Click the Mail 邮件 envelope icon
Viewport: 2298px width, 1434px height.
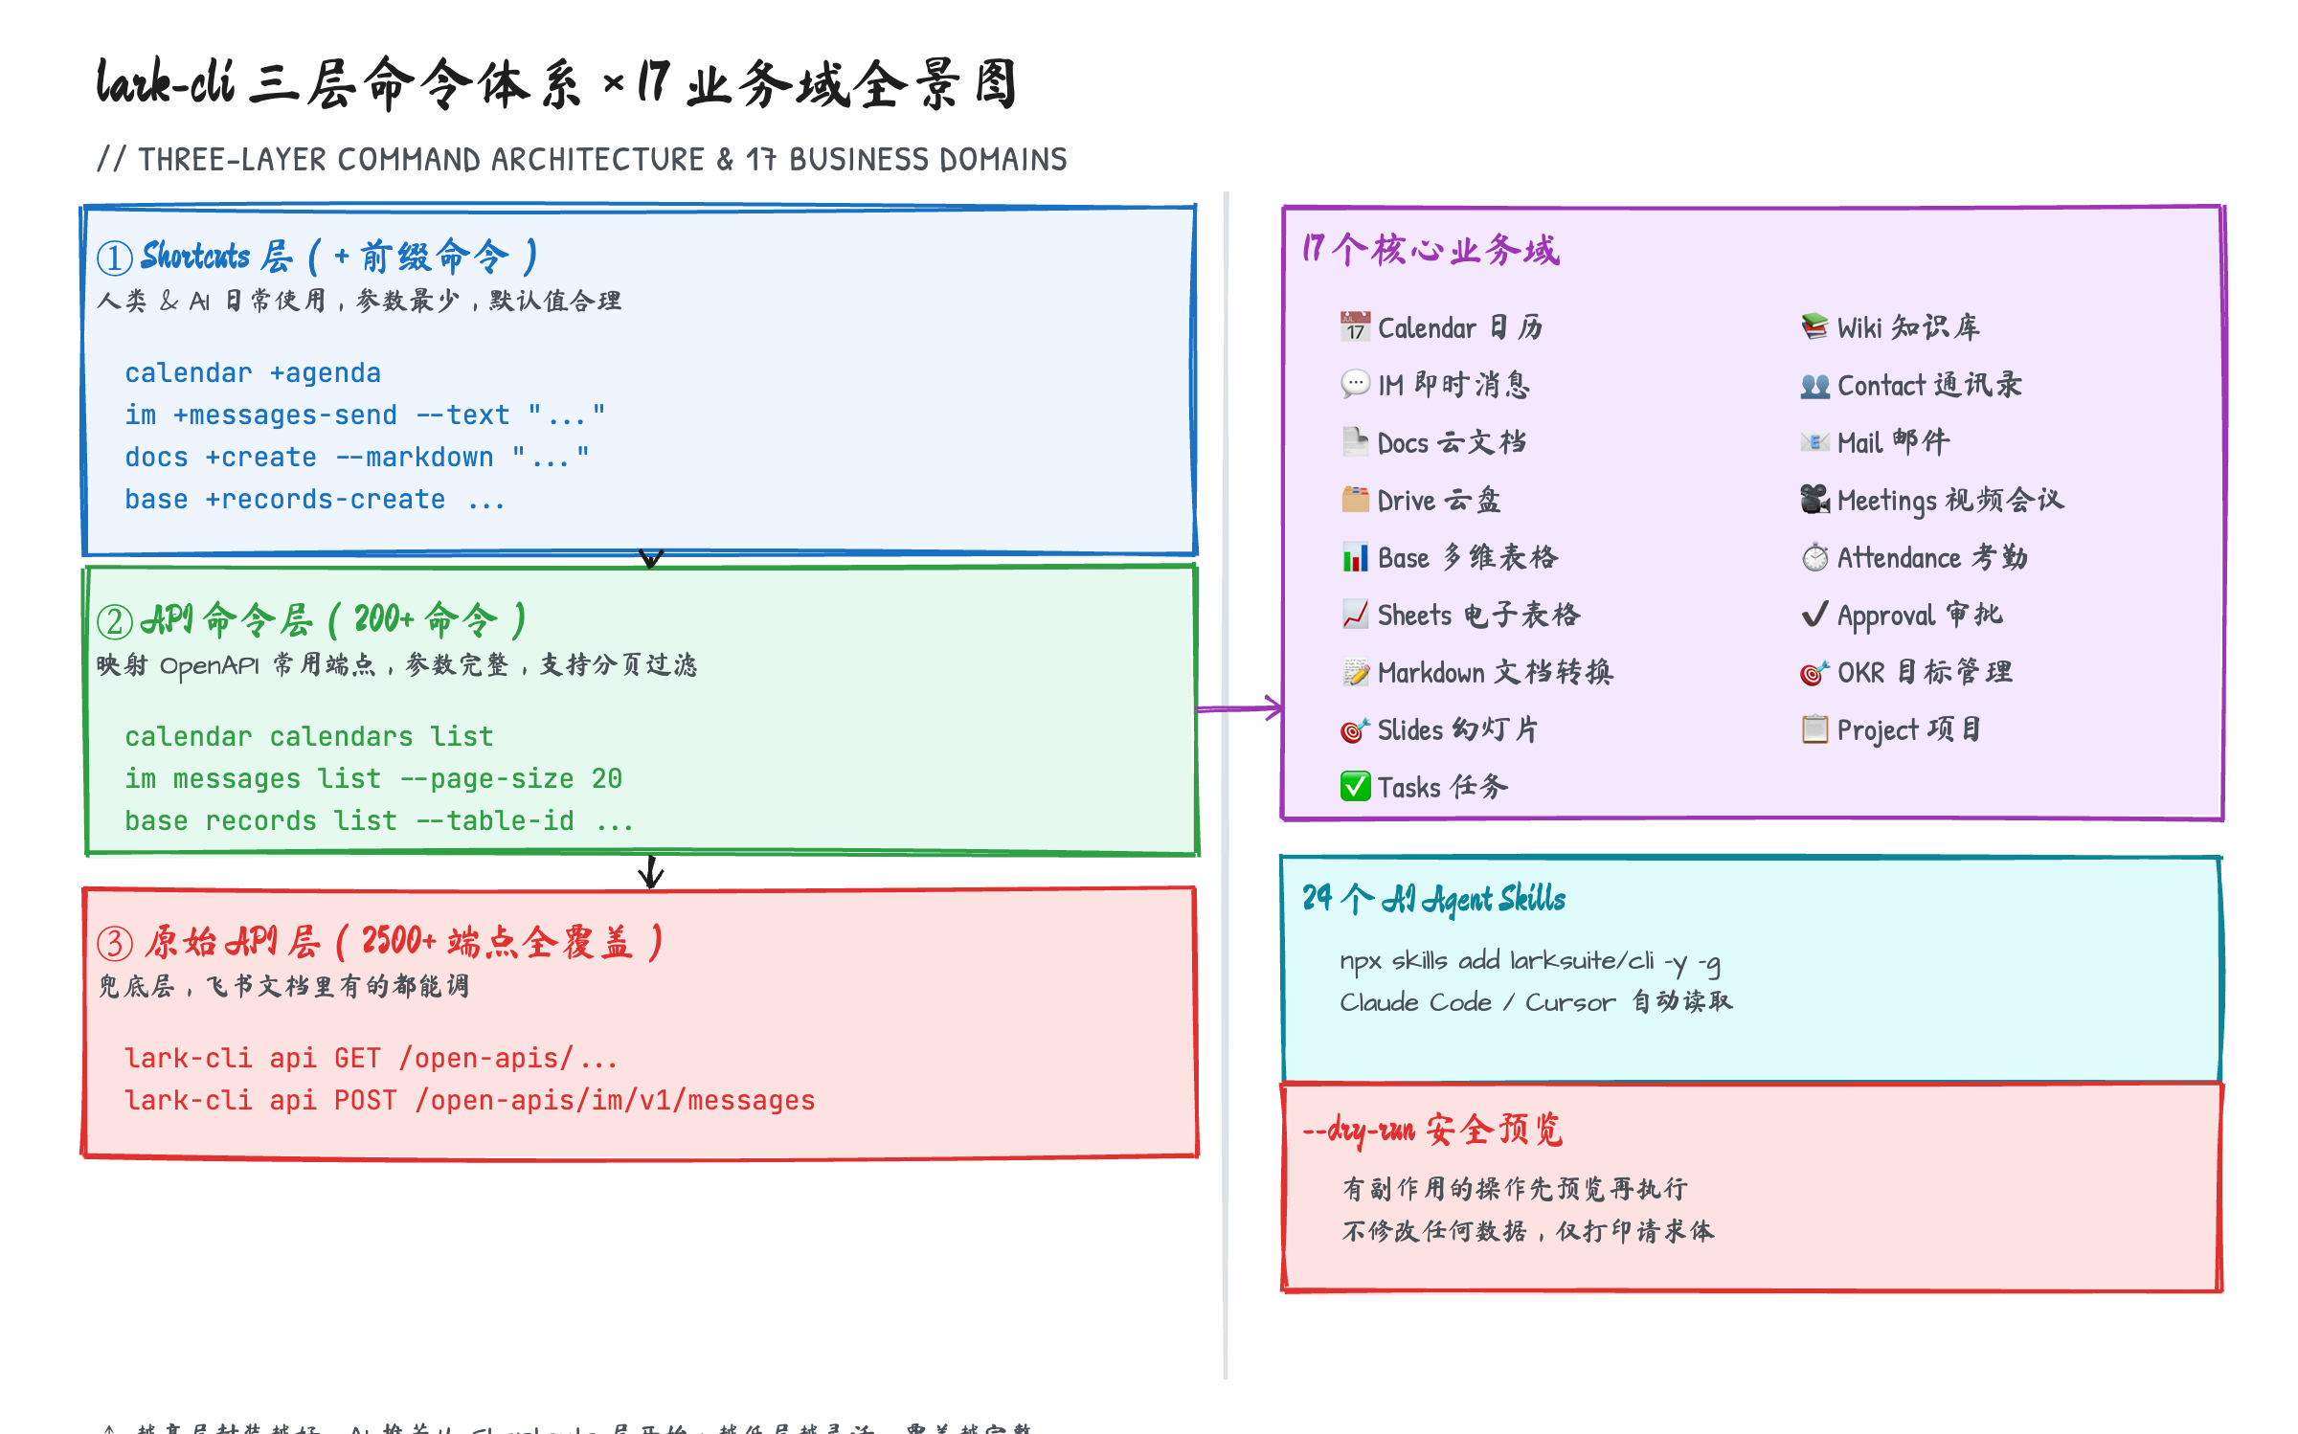(1814, 442)
